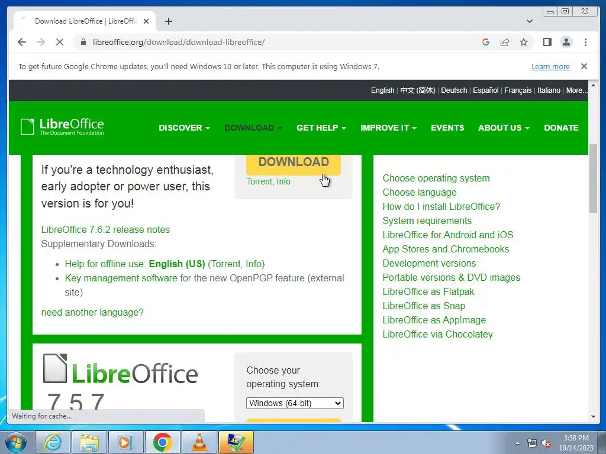Expand the GET HELP menu

[x=321, y=128]
